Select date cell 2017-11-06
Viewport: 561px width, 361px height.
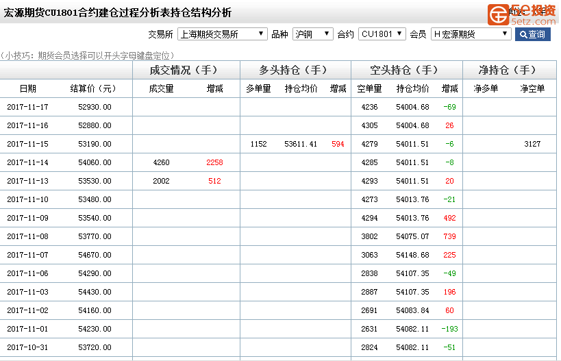27,273
